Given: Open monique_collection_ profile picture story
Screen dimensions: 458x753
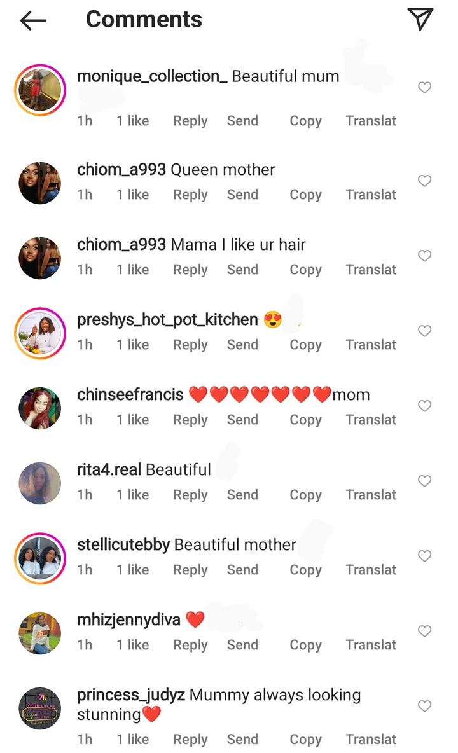Looking at the screenshot, I should point(40,90).
